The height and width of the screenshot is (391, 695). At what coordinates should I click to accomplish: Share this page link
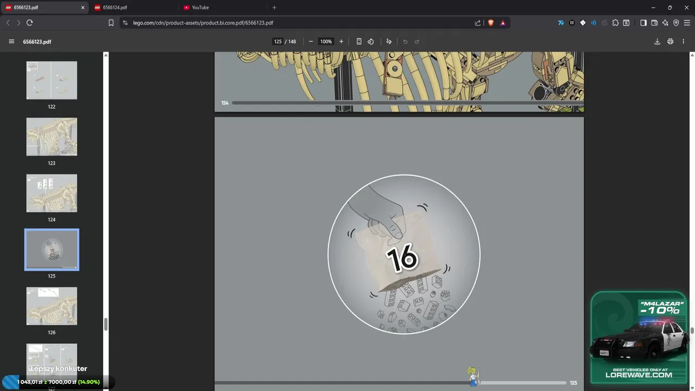[x=478, y=23]
